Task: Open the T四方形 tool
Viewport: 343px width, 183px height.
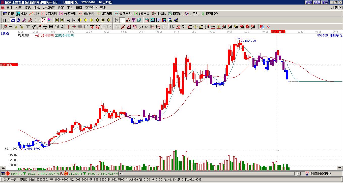Action: 105,14
